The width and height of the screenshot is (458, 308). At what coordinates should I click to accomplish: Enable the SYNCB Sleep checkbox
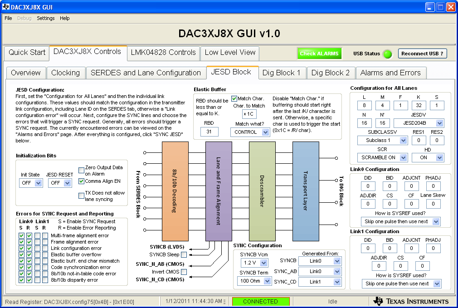[184, 254]
